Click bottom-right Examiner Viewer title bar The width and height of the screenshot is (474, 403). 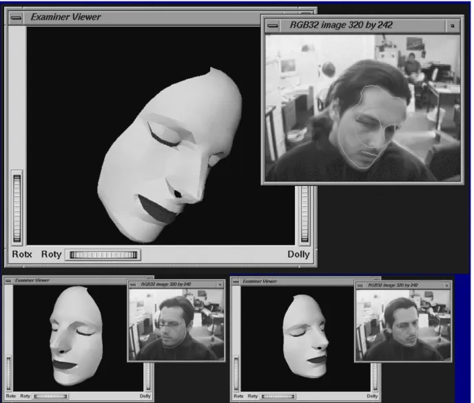(297, 282)
